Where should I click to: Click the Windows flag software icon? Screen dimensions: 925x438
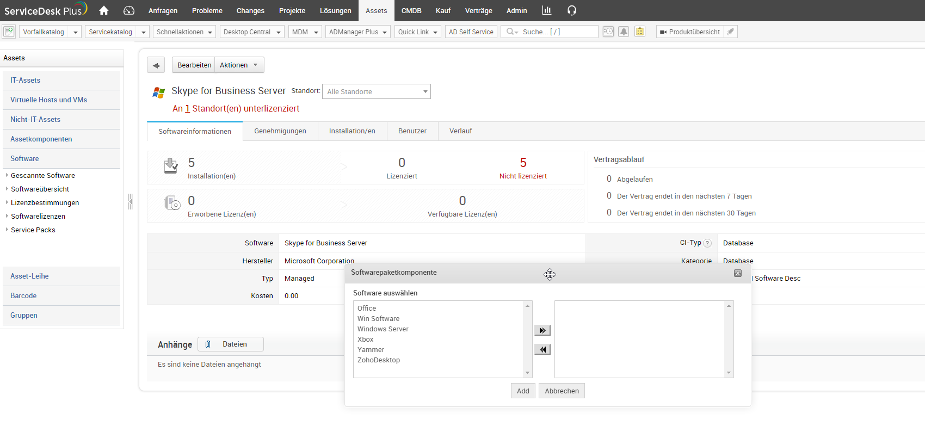158,92
